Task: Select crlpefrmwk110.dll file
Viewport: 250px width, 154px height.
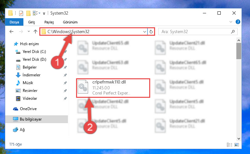Action: pyautogui.click(x=113, y=88)
